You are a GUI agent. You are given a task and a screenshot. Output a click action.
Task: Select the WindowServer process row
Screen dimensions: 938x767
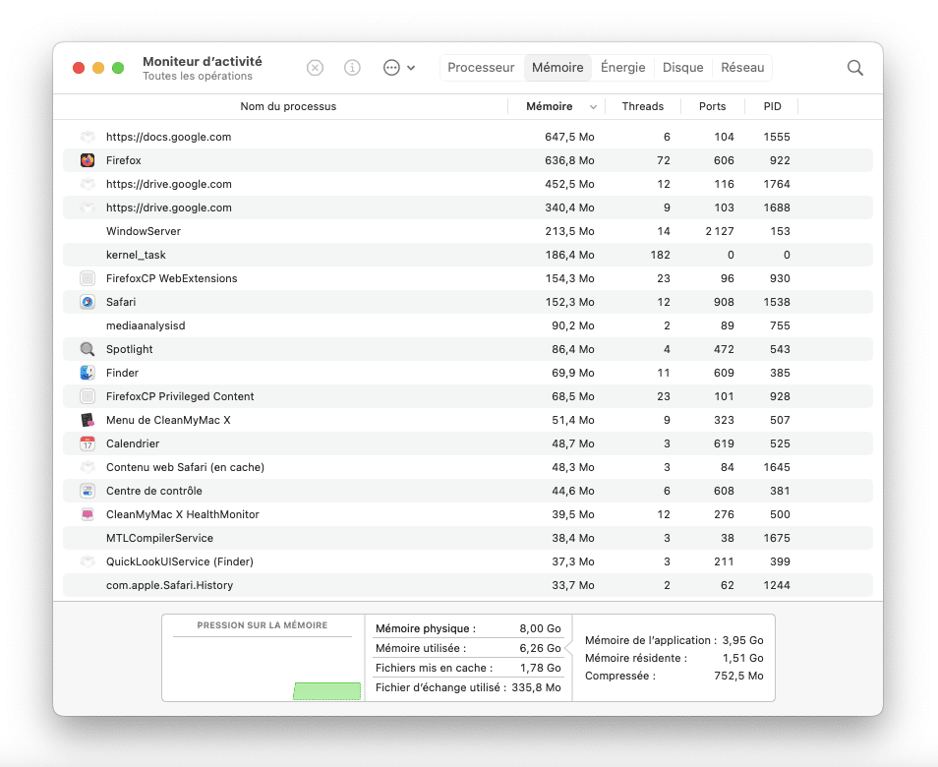click(468, 231)
